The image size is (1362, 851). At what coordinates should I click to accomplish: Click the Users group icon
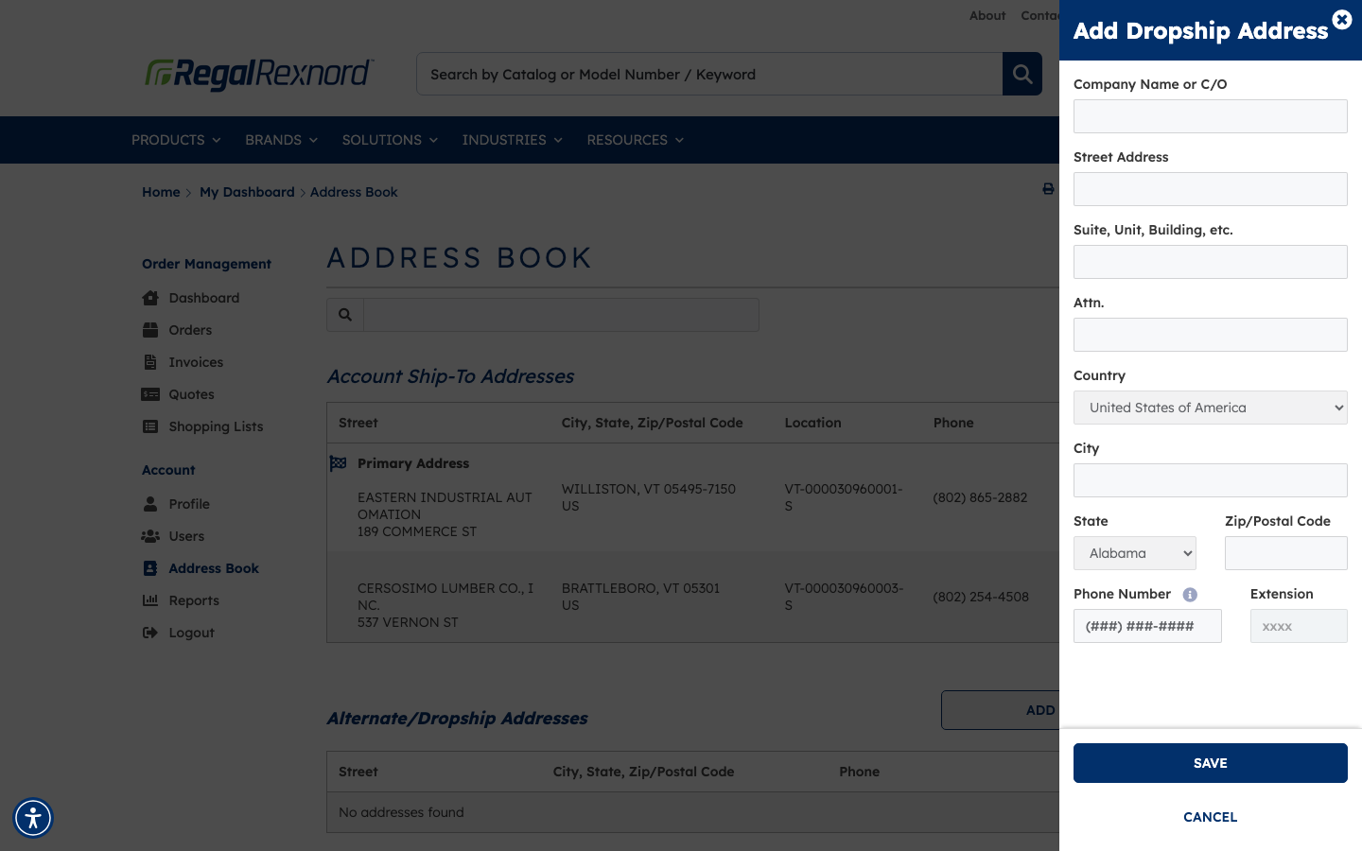click(150, 536)
